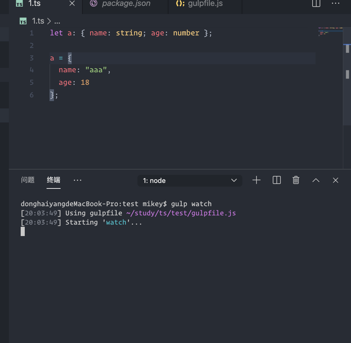351x343 pixels.
Task: Maximize panel with the up chevron
Action: 316,180
